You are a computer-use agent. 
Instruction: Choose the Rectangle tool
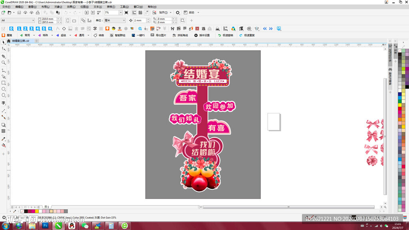[4, 83]
